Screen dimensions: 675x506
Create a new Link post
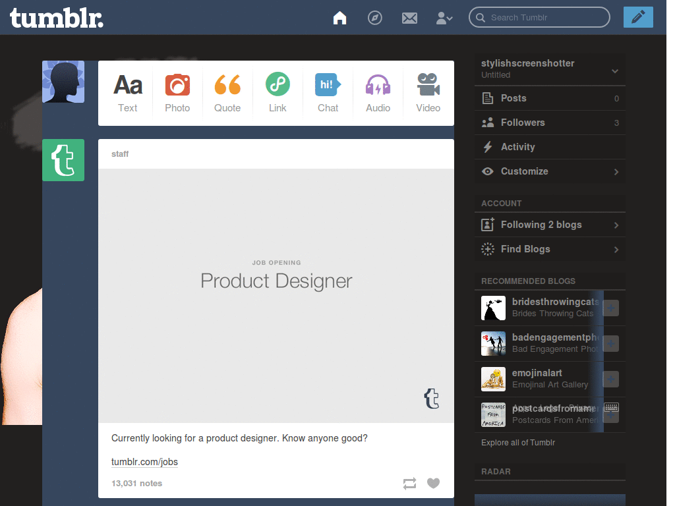click(278, 93)
